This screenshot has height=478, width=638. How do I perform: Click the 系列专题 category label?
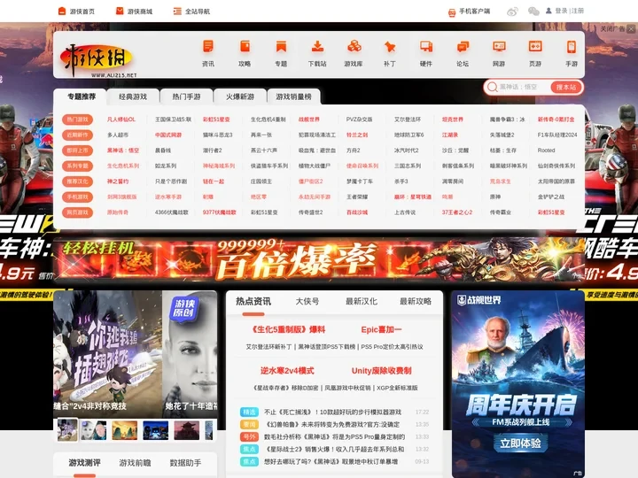click(x=77, y=166)
